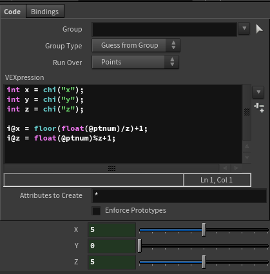Click the code line 'i@x = floor(float(@ptnum)/z)+1;'
The height and width of the screenshot is (274, 270).
(x=77, y=128)
